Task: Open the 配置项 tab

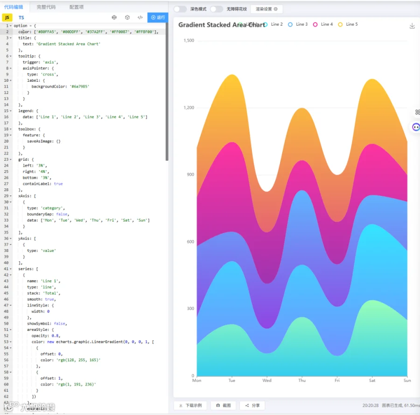Action: click(x=77, y=7)
